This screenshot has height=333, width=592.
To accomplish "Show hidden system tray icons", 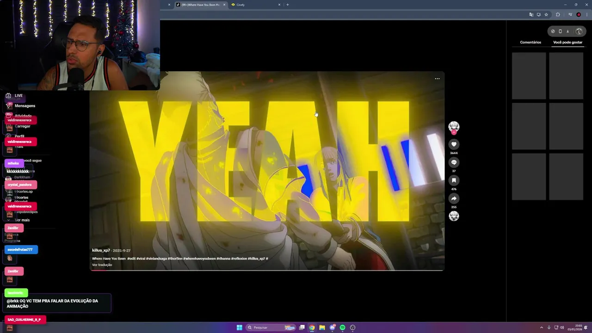I will click(x=541, y=327).
